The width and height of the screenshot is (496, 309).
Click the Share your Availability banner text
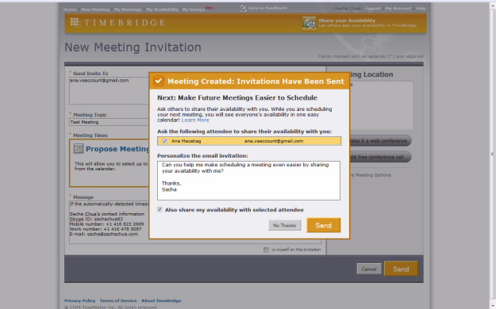point(347,21)
